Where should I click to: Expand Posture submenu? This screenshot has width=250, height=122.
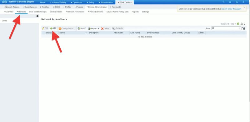(x=79, y=7)
